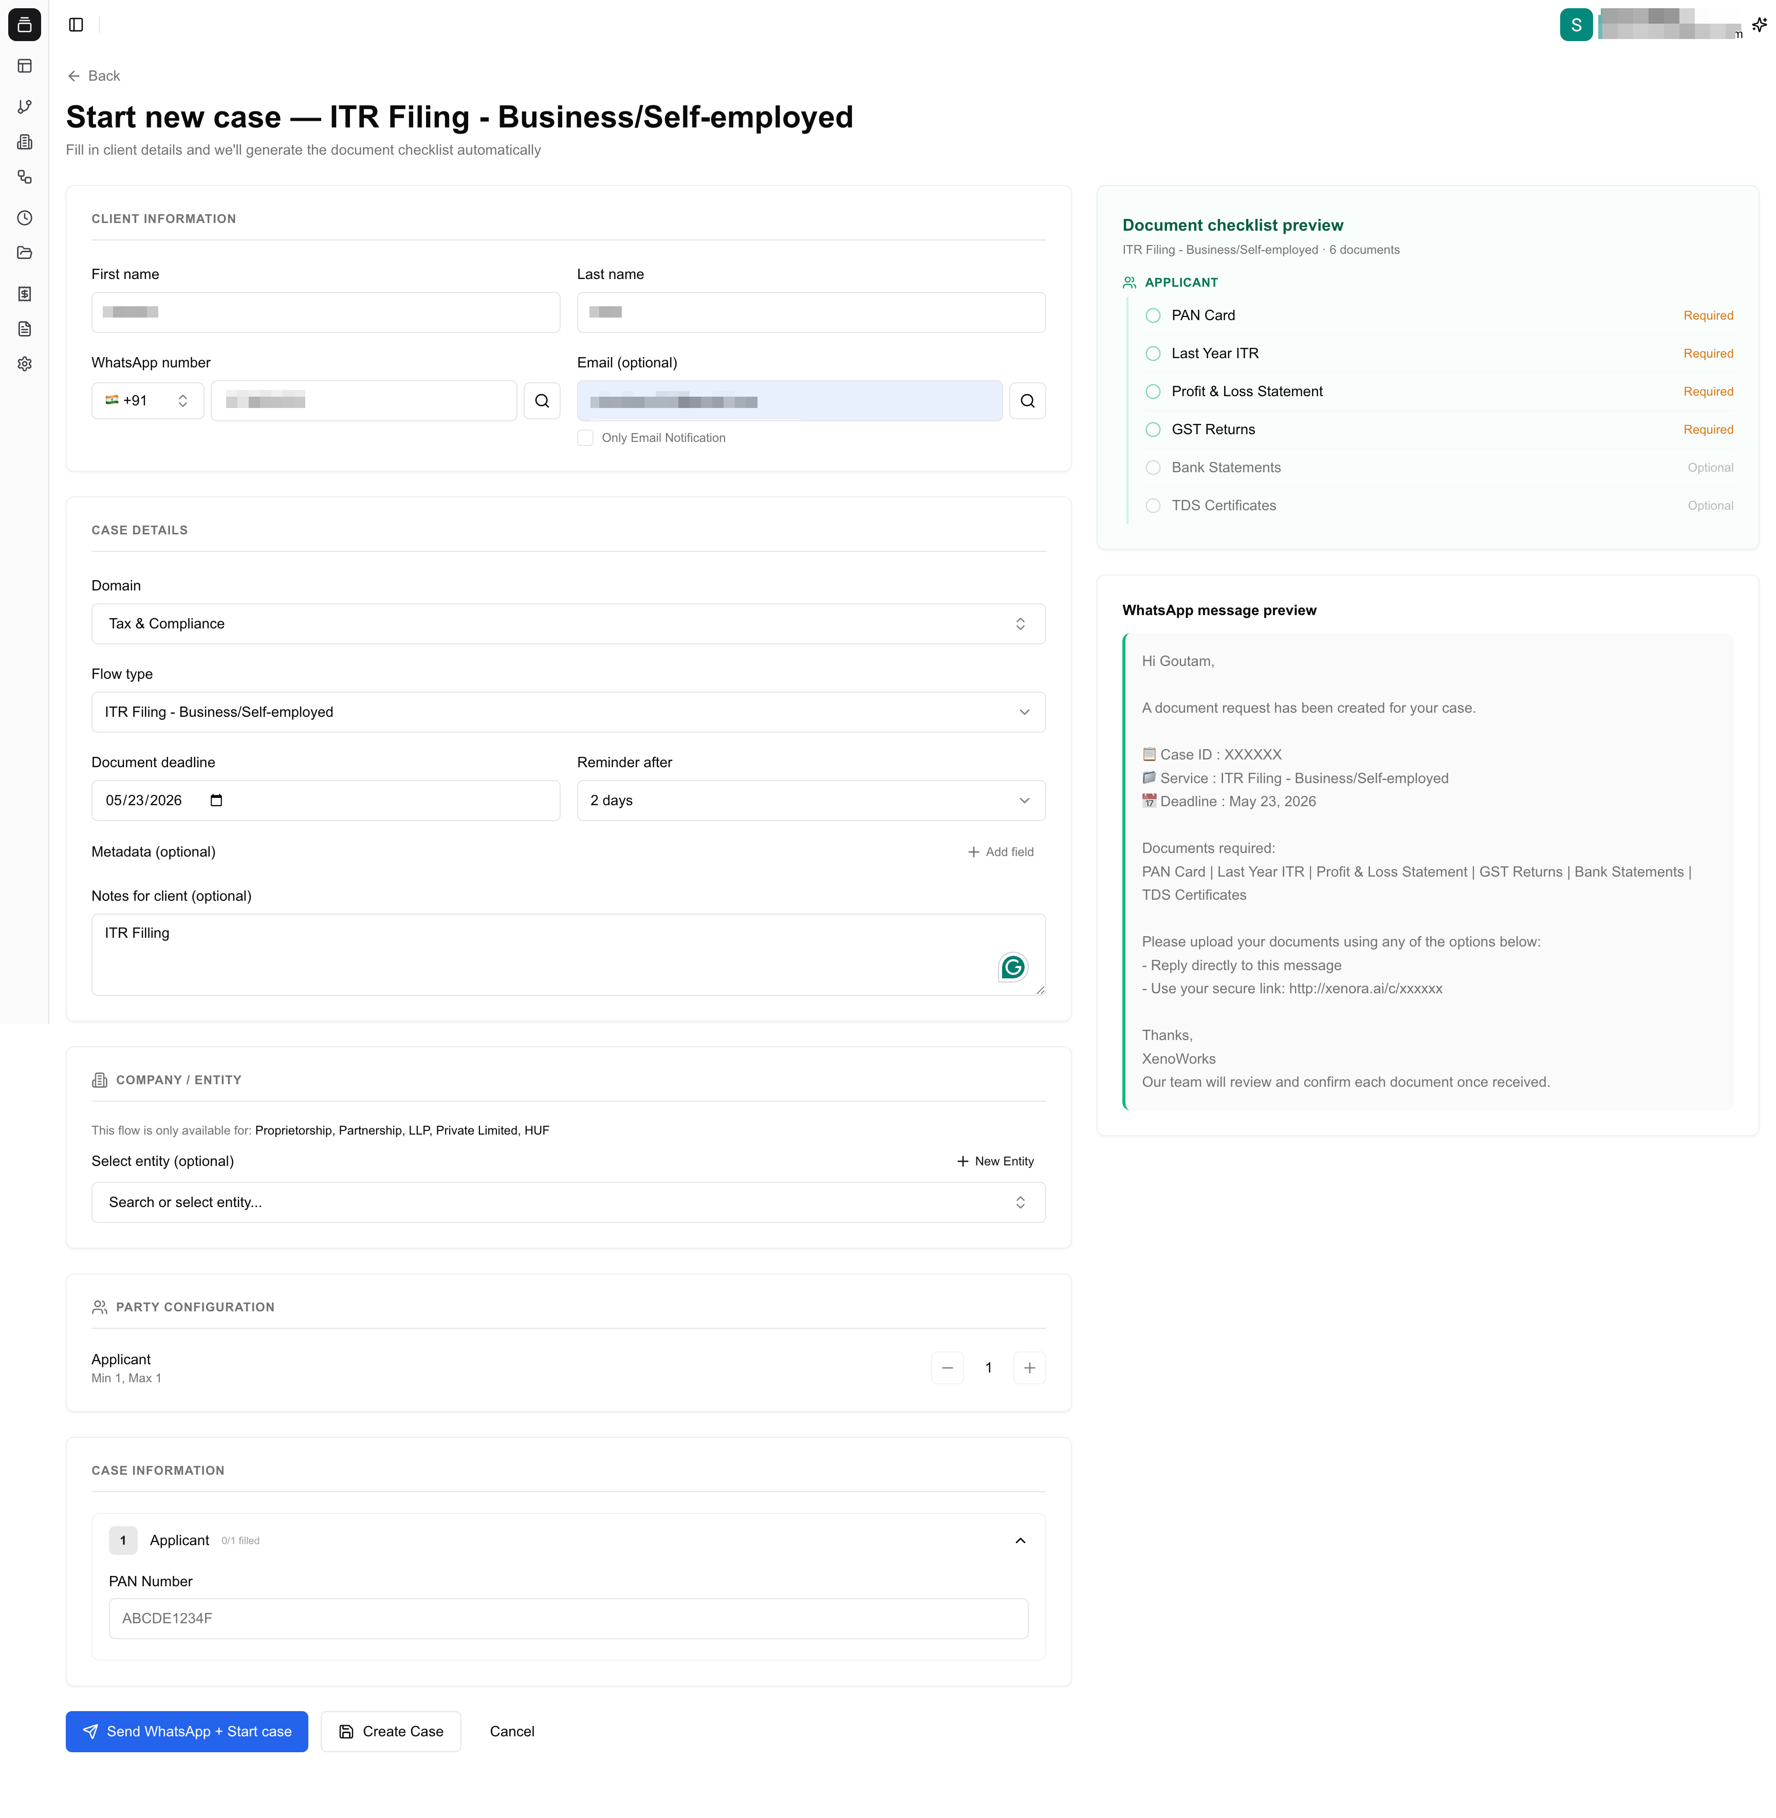Click the Notes for client text area

(568, 955)
